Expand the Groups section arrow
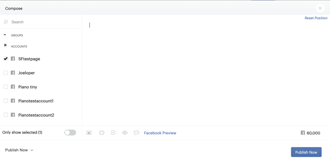 pyautogui.click(x=5, y=35)
